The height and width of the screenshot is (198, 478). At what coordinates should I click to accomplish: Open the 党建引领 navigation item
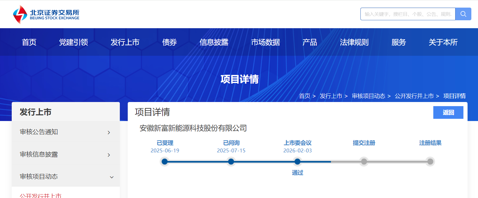[x=74, y=42]
